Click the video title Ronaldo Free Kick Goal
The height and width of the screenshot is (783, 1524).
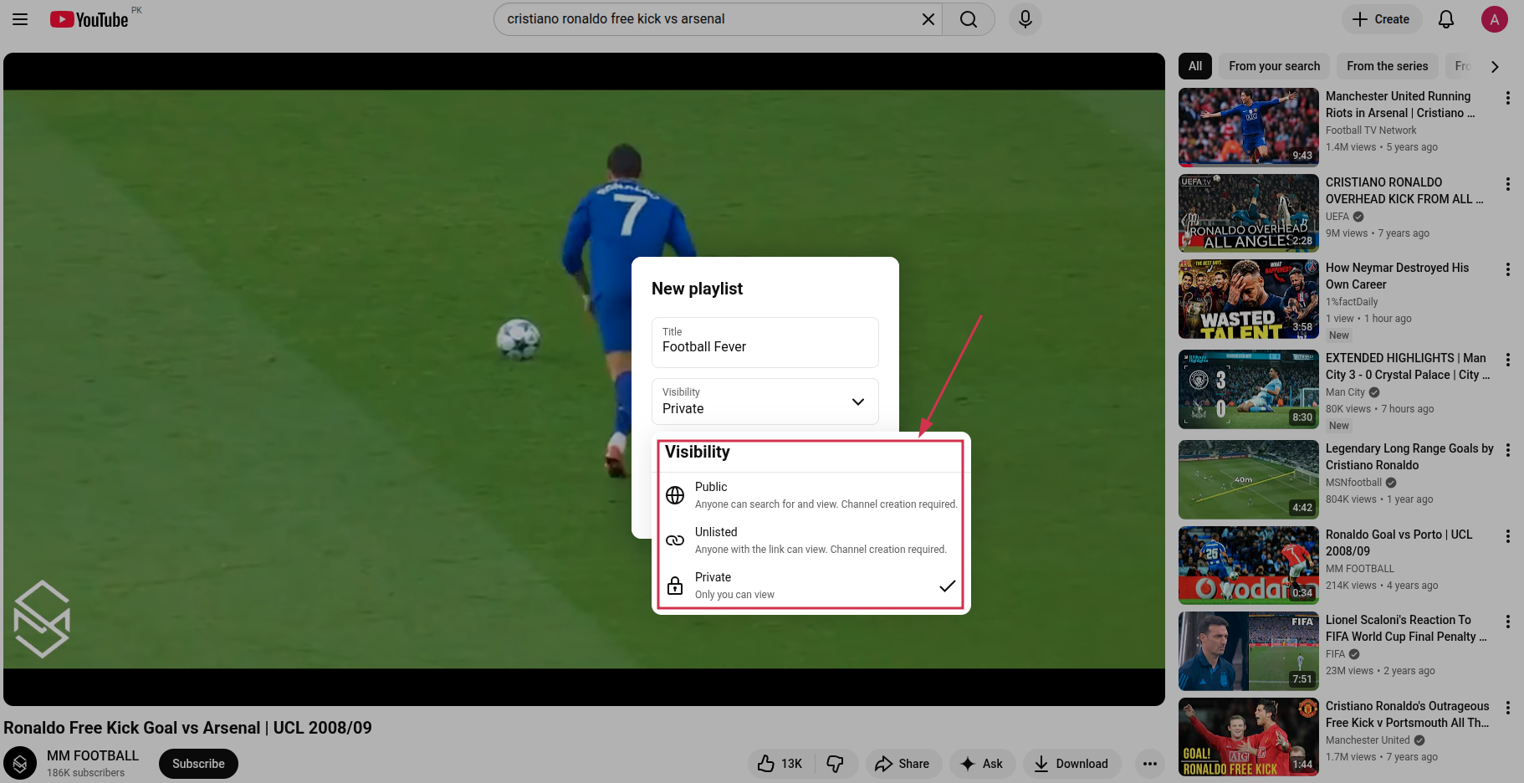[187, 728]
